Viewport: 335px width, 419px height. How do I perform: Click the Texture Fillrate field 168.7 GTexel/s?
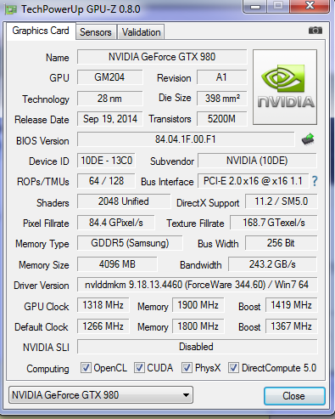(x=274, y=223)
